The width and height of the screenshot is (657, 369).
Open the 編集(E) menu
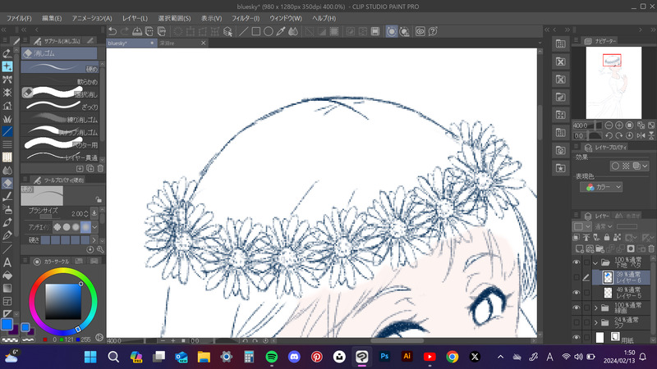pos(52,18)
